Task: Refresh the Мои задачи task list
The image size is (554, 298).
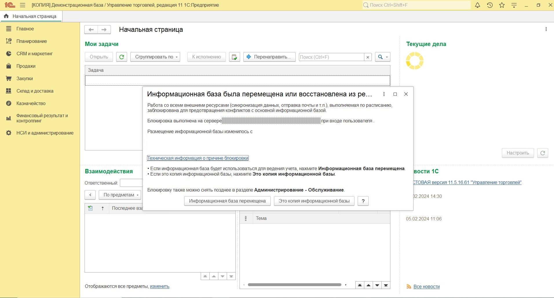Action: pyautogui.click(x=122, y=57)
